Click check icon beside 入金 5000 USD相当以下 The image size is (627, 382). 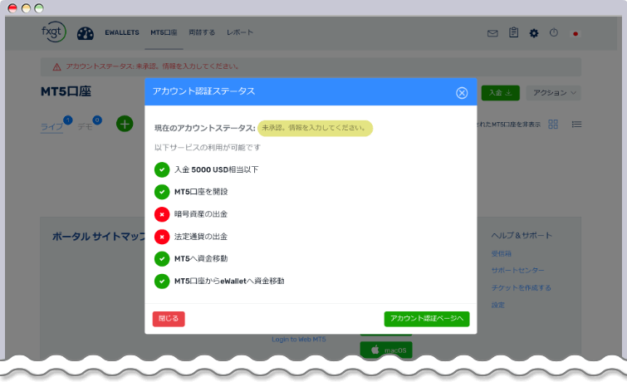[162, 169]
